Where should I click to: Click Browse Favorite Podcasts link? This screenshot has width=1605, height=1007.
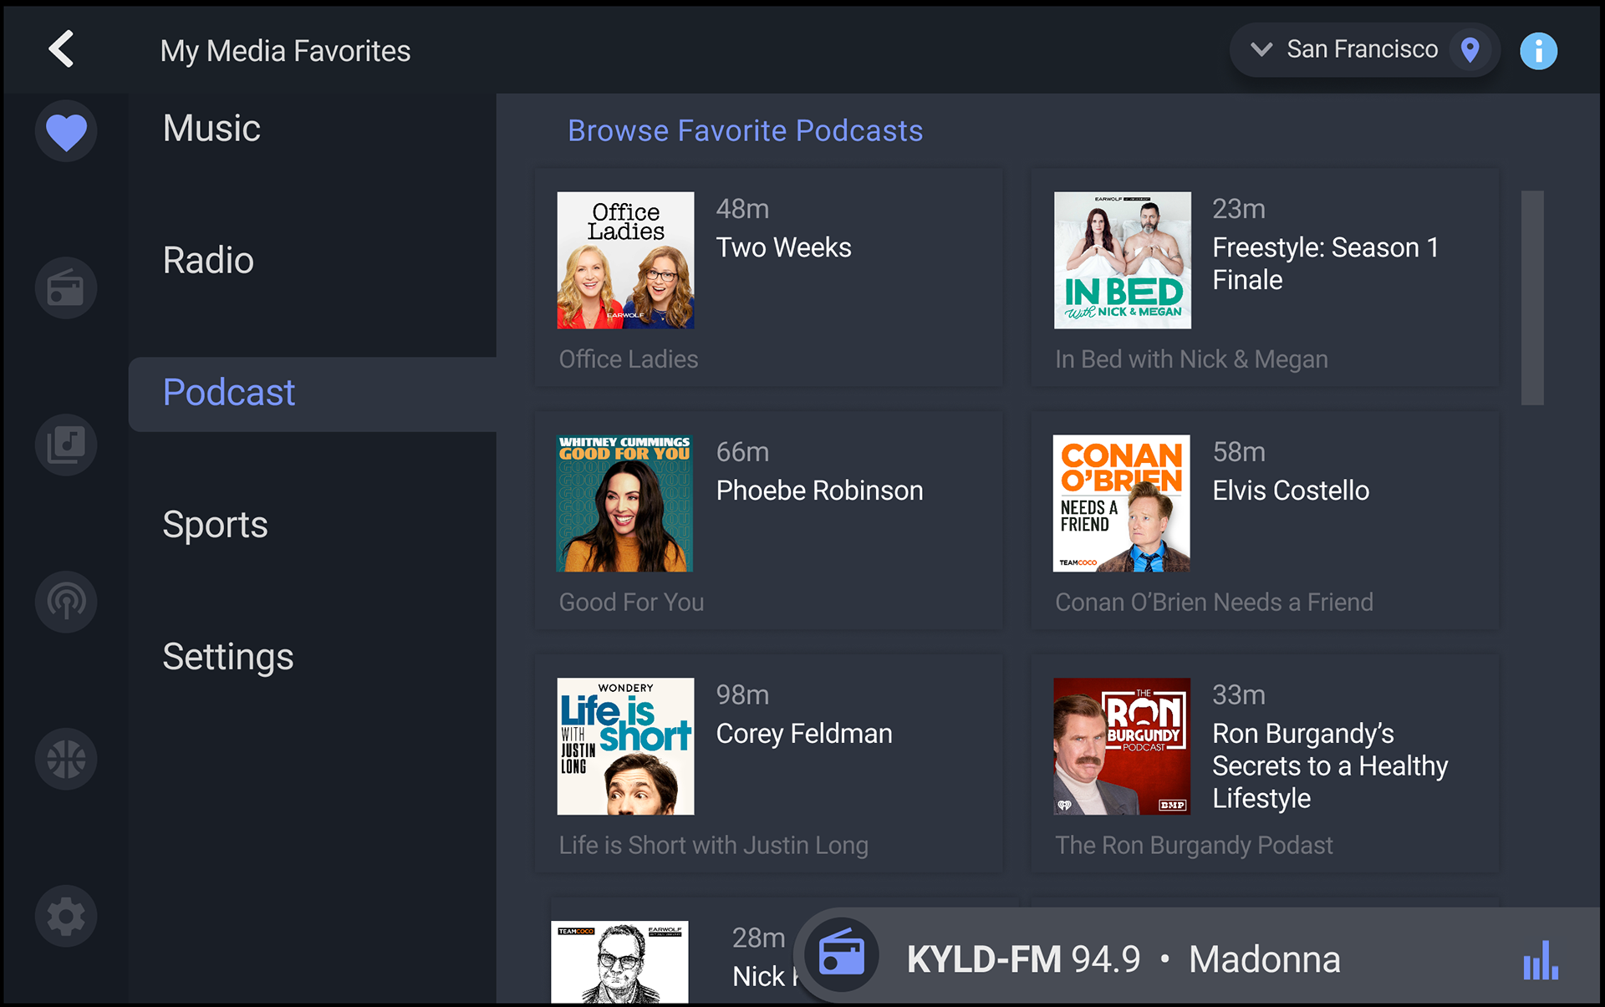745,131
